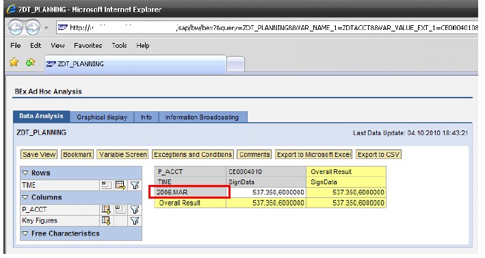This screenshot has width=485, height=258.
Task: Click the Last Data Update timestamp
Action: click(x=410, y=133)
